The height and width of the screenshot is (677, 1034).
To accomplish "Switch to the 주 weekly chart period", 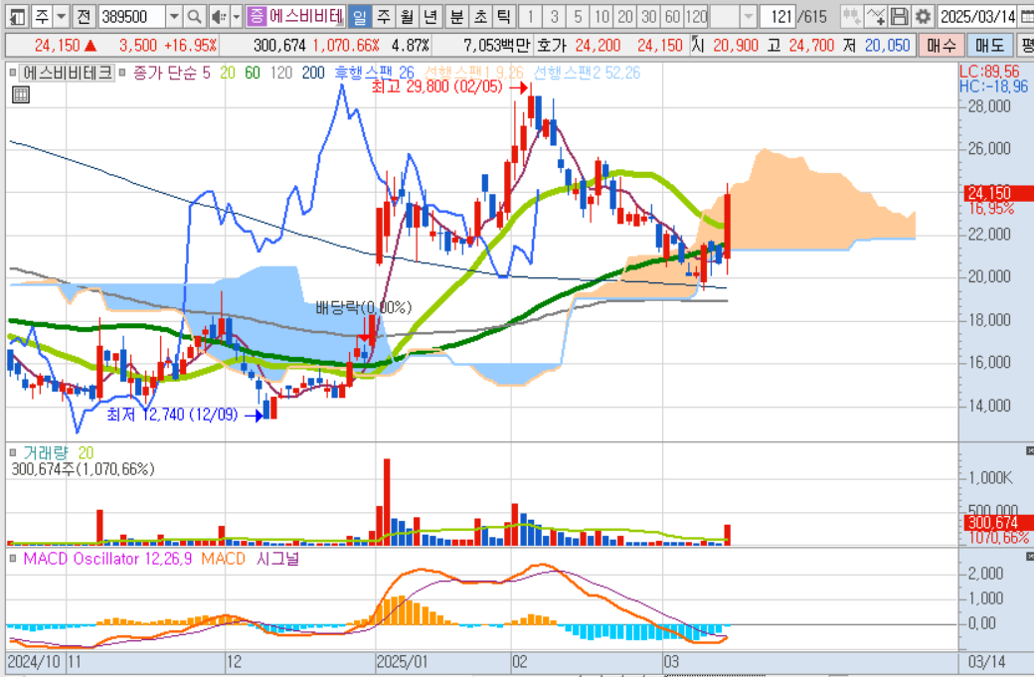I will (x=383, y=17).
